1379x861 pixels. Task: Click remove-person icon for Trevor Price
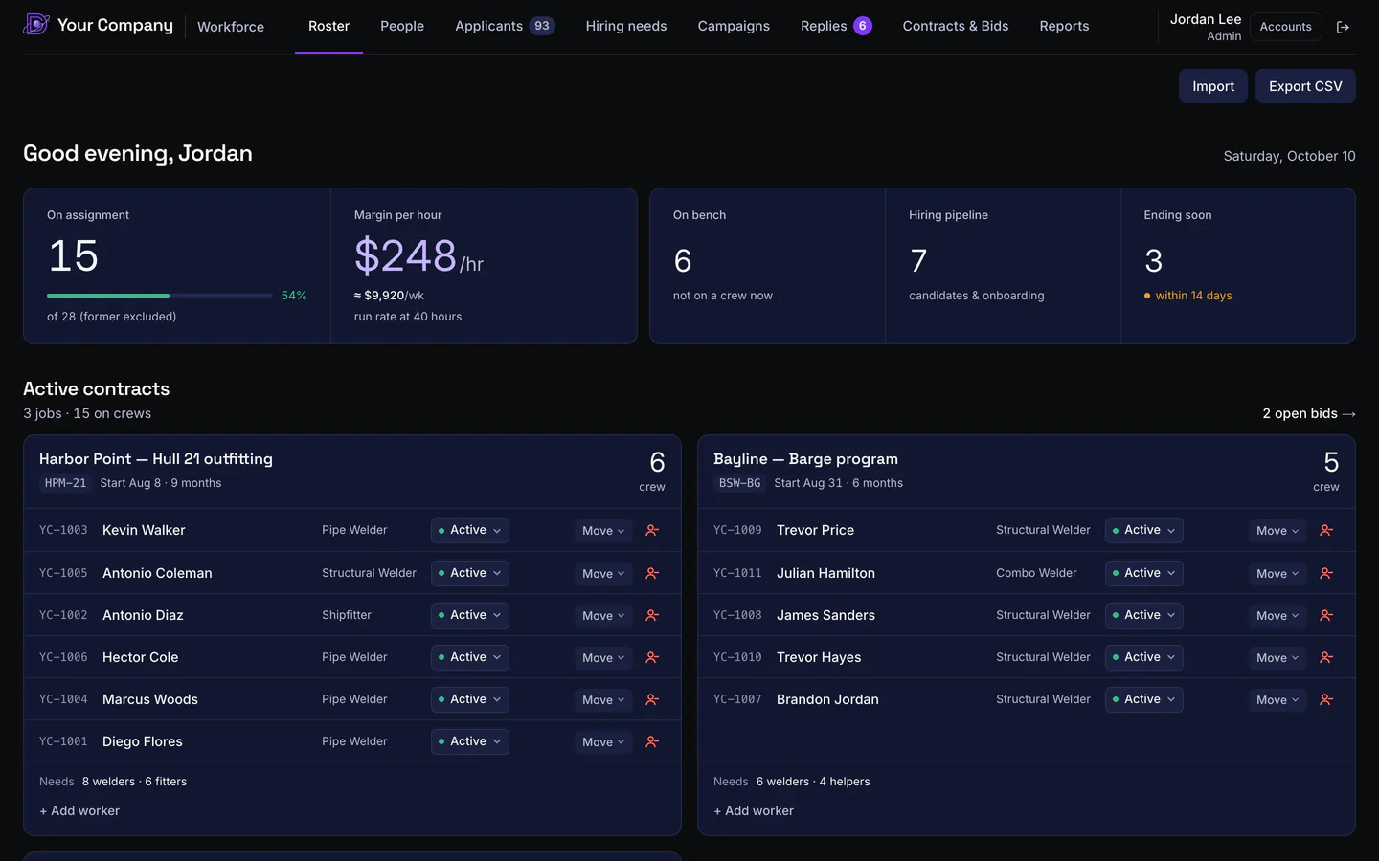pos(1326,530)
